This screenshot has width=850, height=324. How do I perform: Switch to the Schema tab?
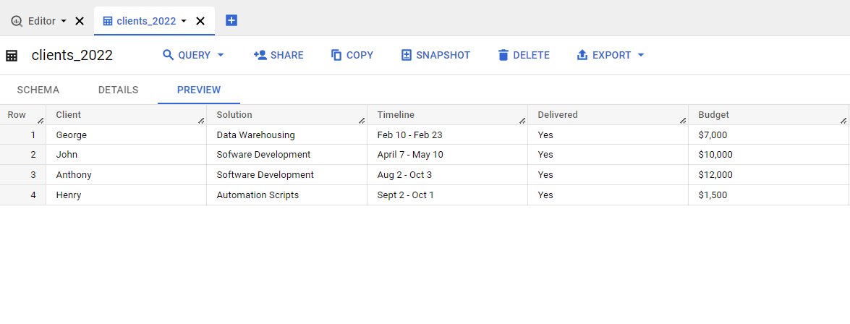[x=38, y=90]
